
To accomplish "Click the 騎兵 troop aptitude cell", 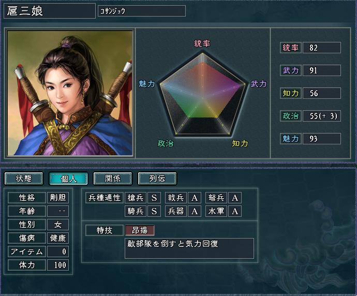I will tap(136, 211).
